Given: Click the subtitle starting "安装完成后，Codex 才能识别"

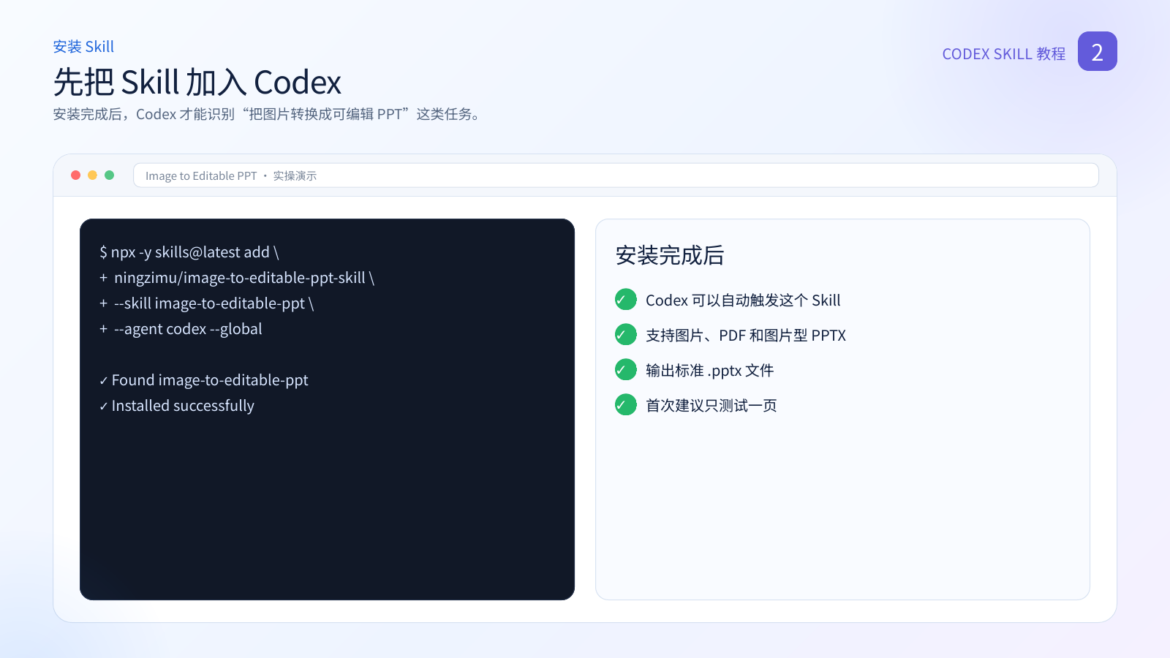Looking at the screenshot, I should 268,115.
